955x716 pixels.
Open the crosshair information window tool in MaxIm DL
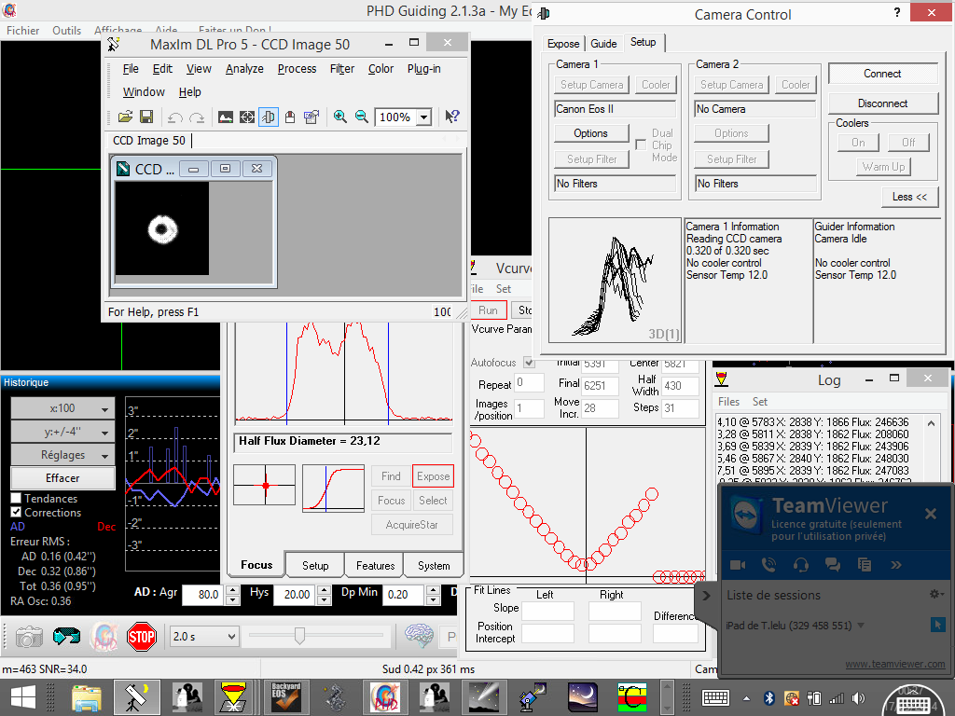(247, 117)
